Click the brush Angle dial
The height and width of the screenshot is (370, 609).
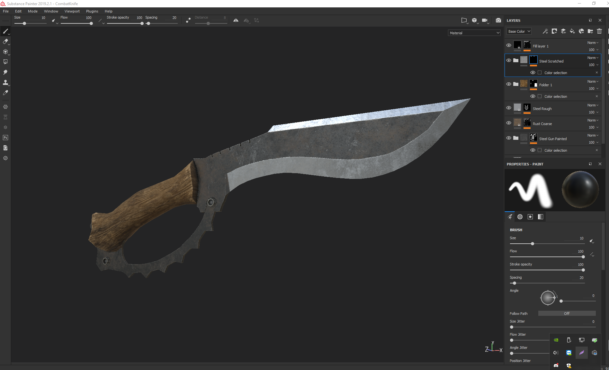548,298
